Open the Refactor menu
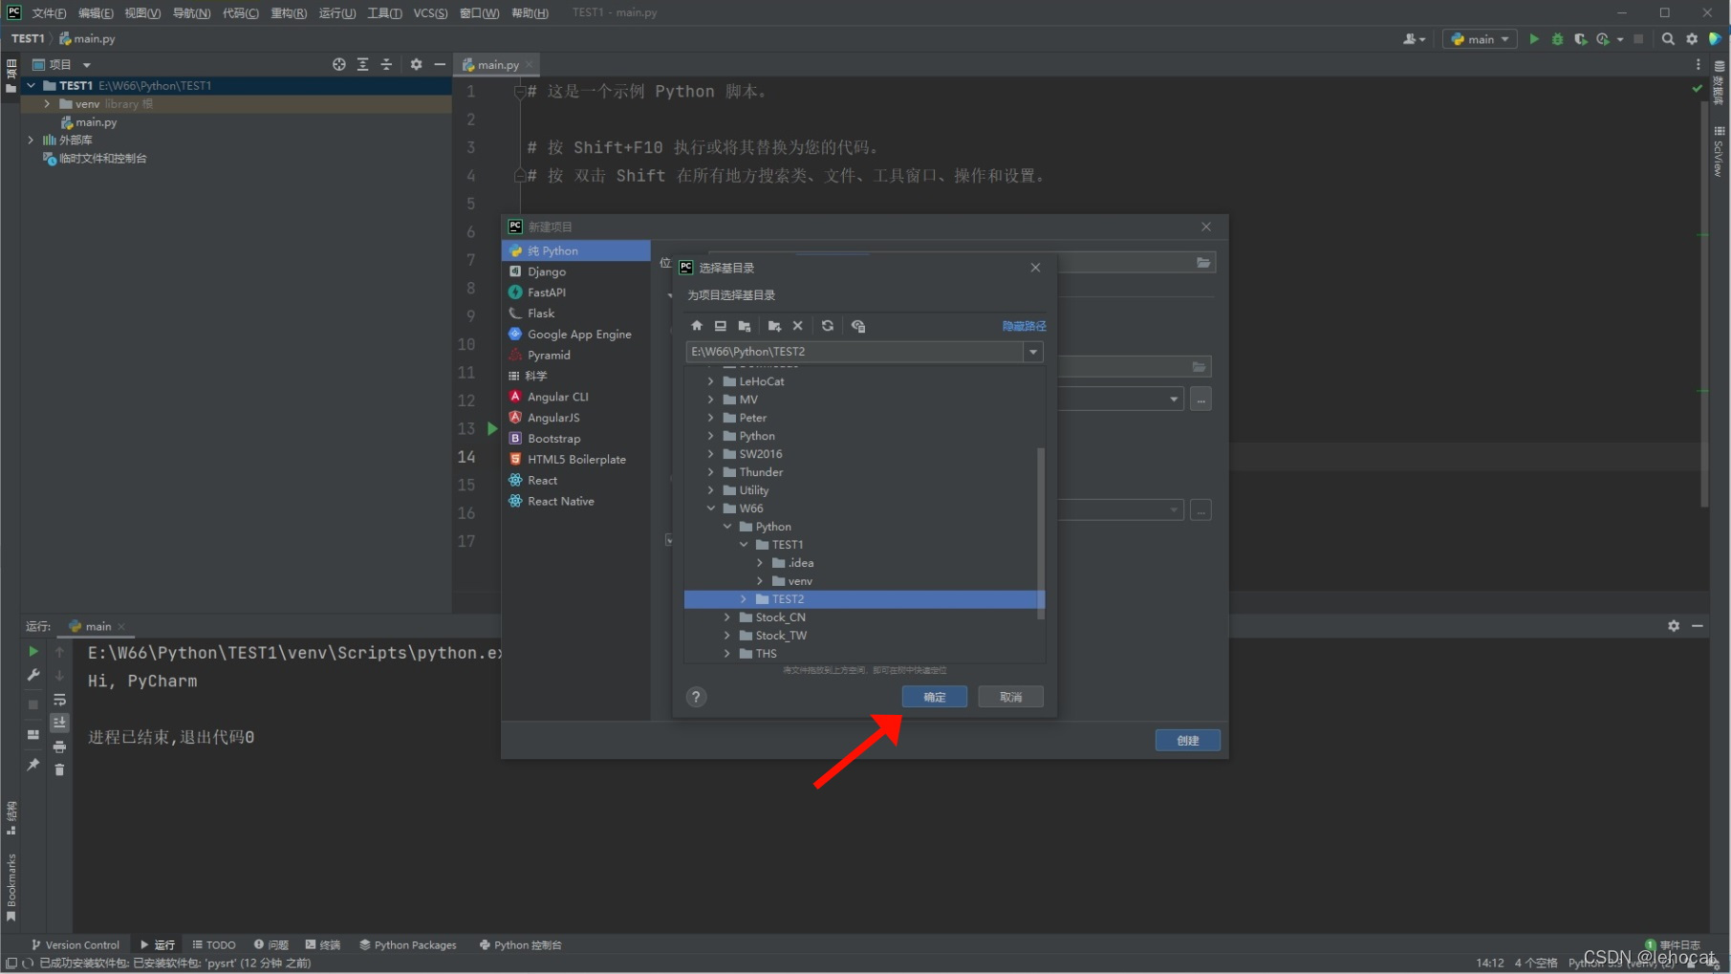1731x974 pixels. (x=289, y=12)
